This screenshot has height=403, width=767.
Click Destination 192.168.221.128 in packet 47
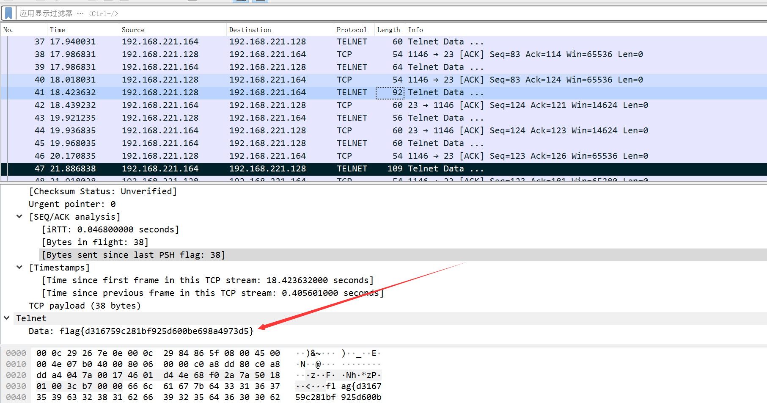pos(267,168)
